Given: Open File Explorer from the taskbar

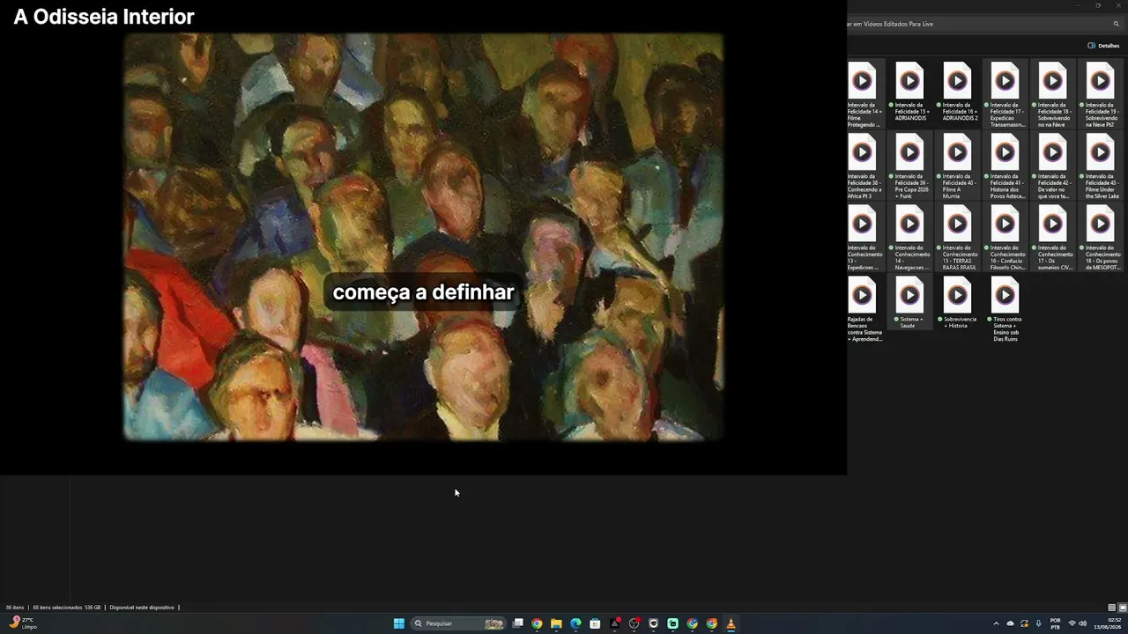Looking at the screenshot, I should click(x=556, y=623).
